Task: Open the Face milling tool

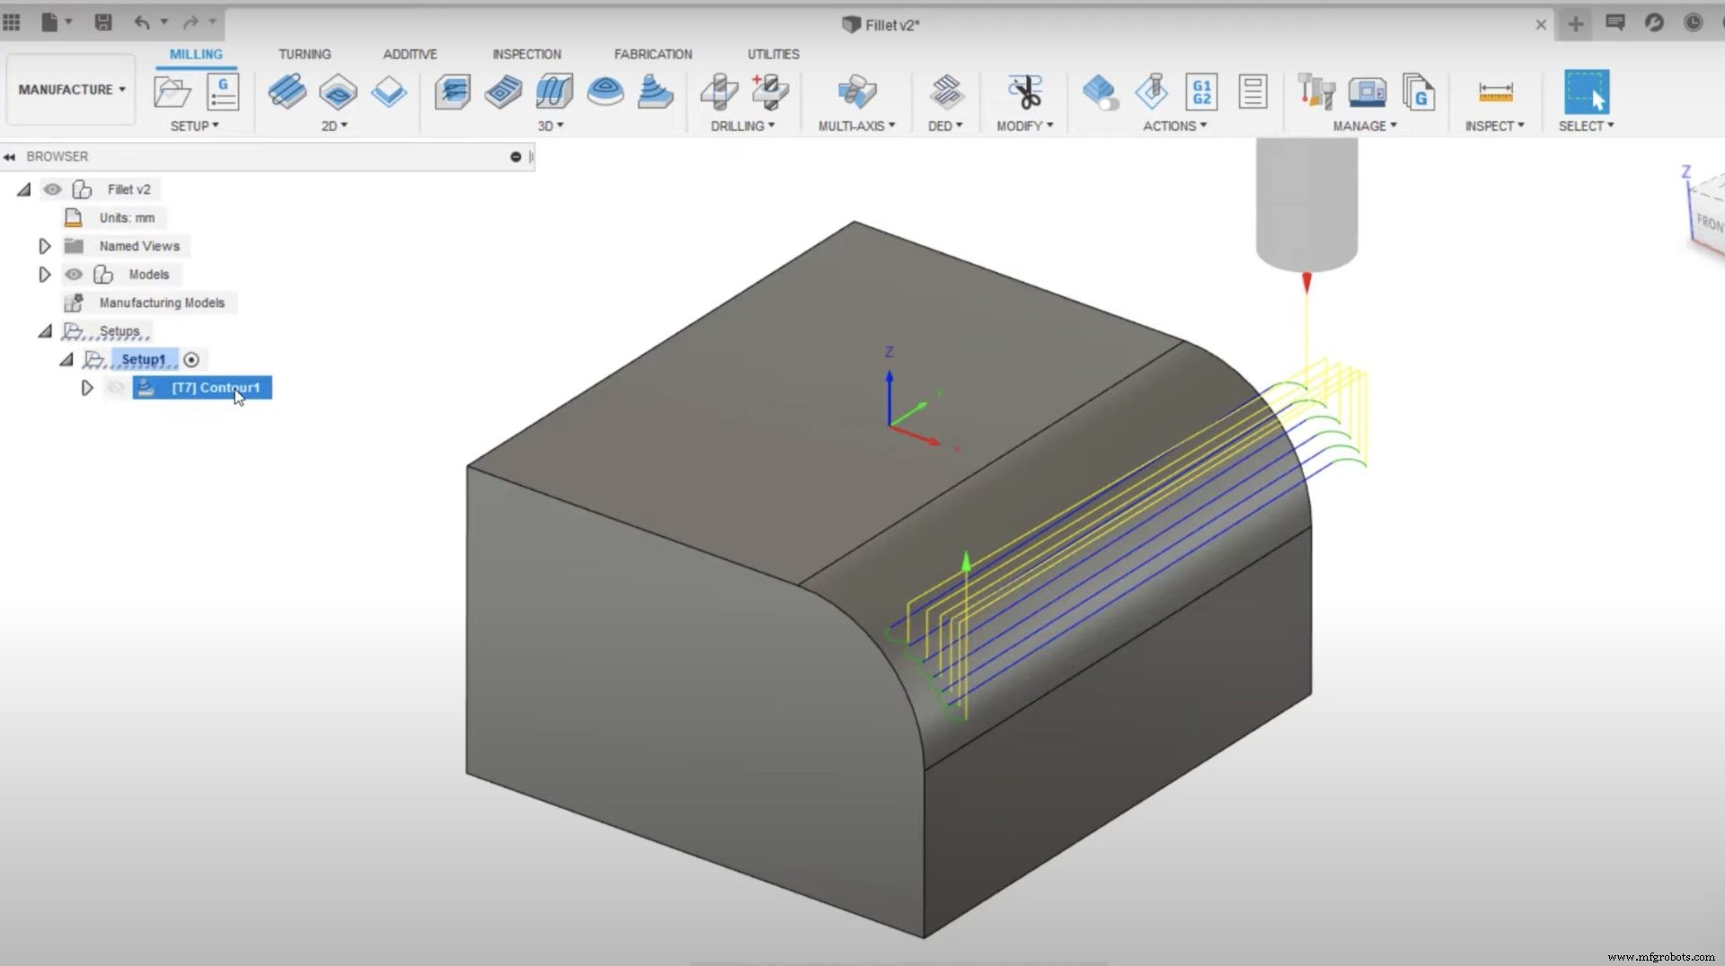Action: (388, 92)
